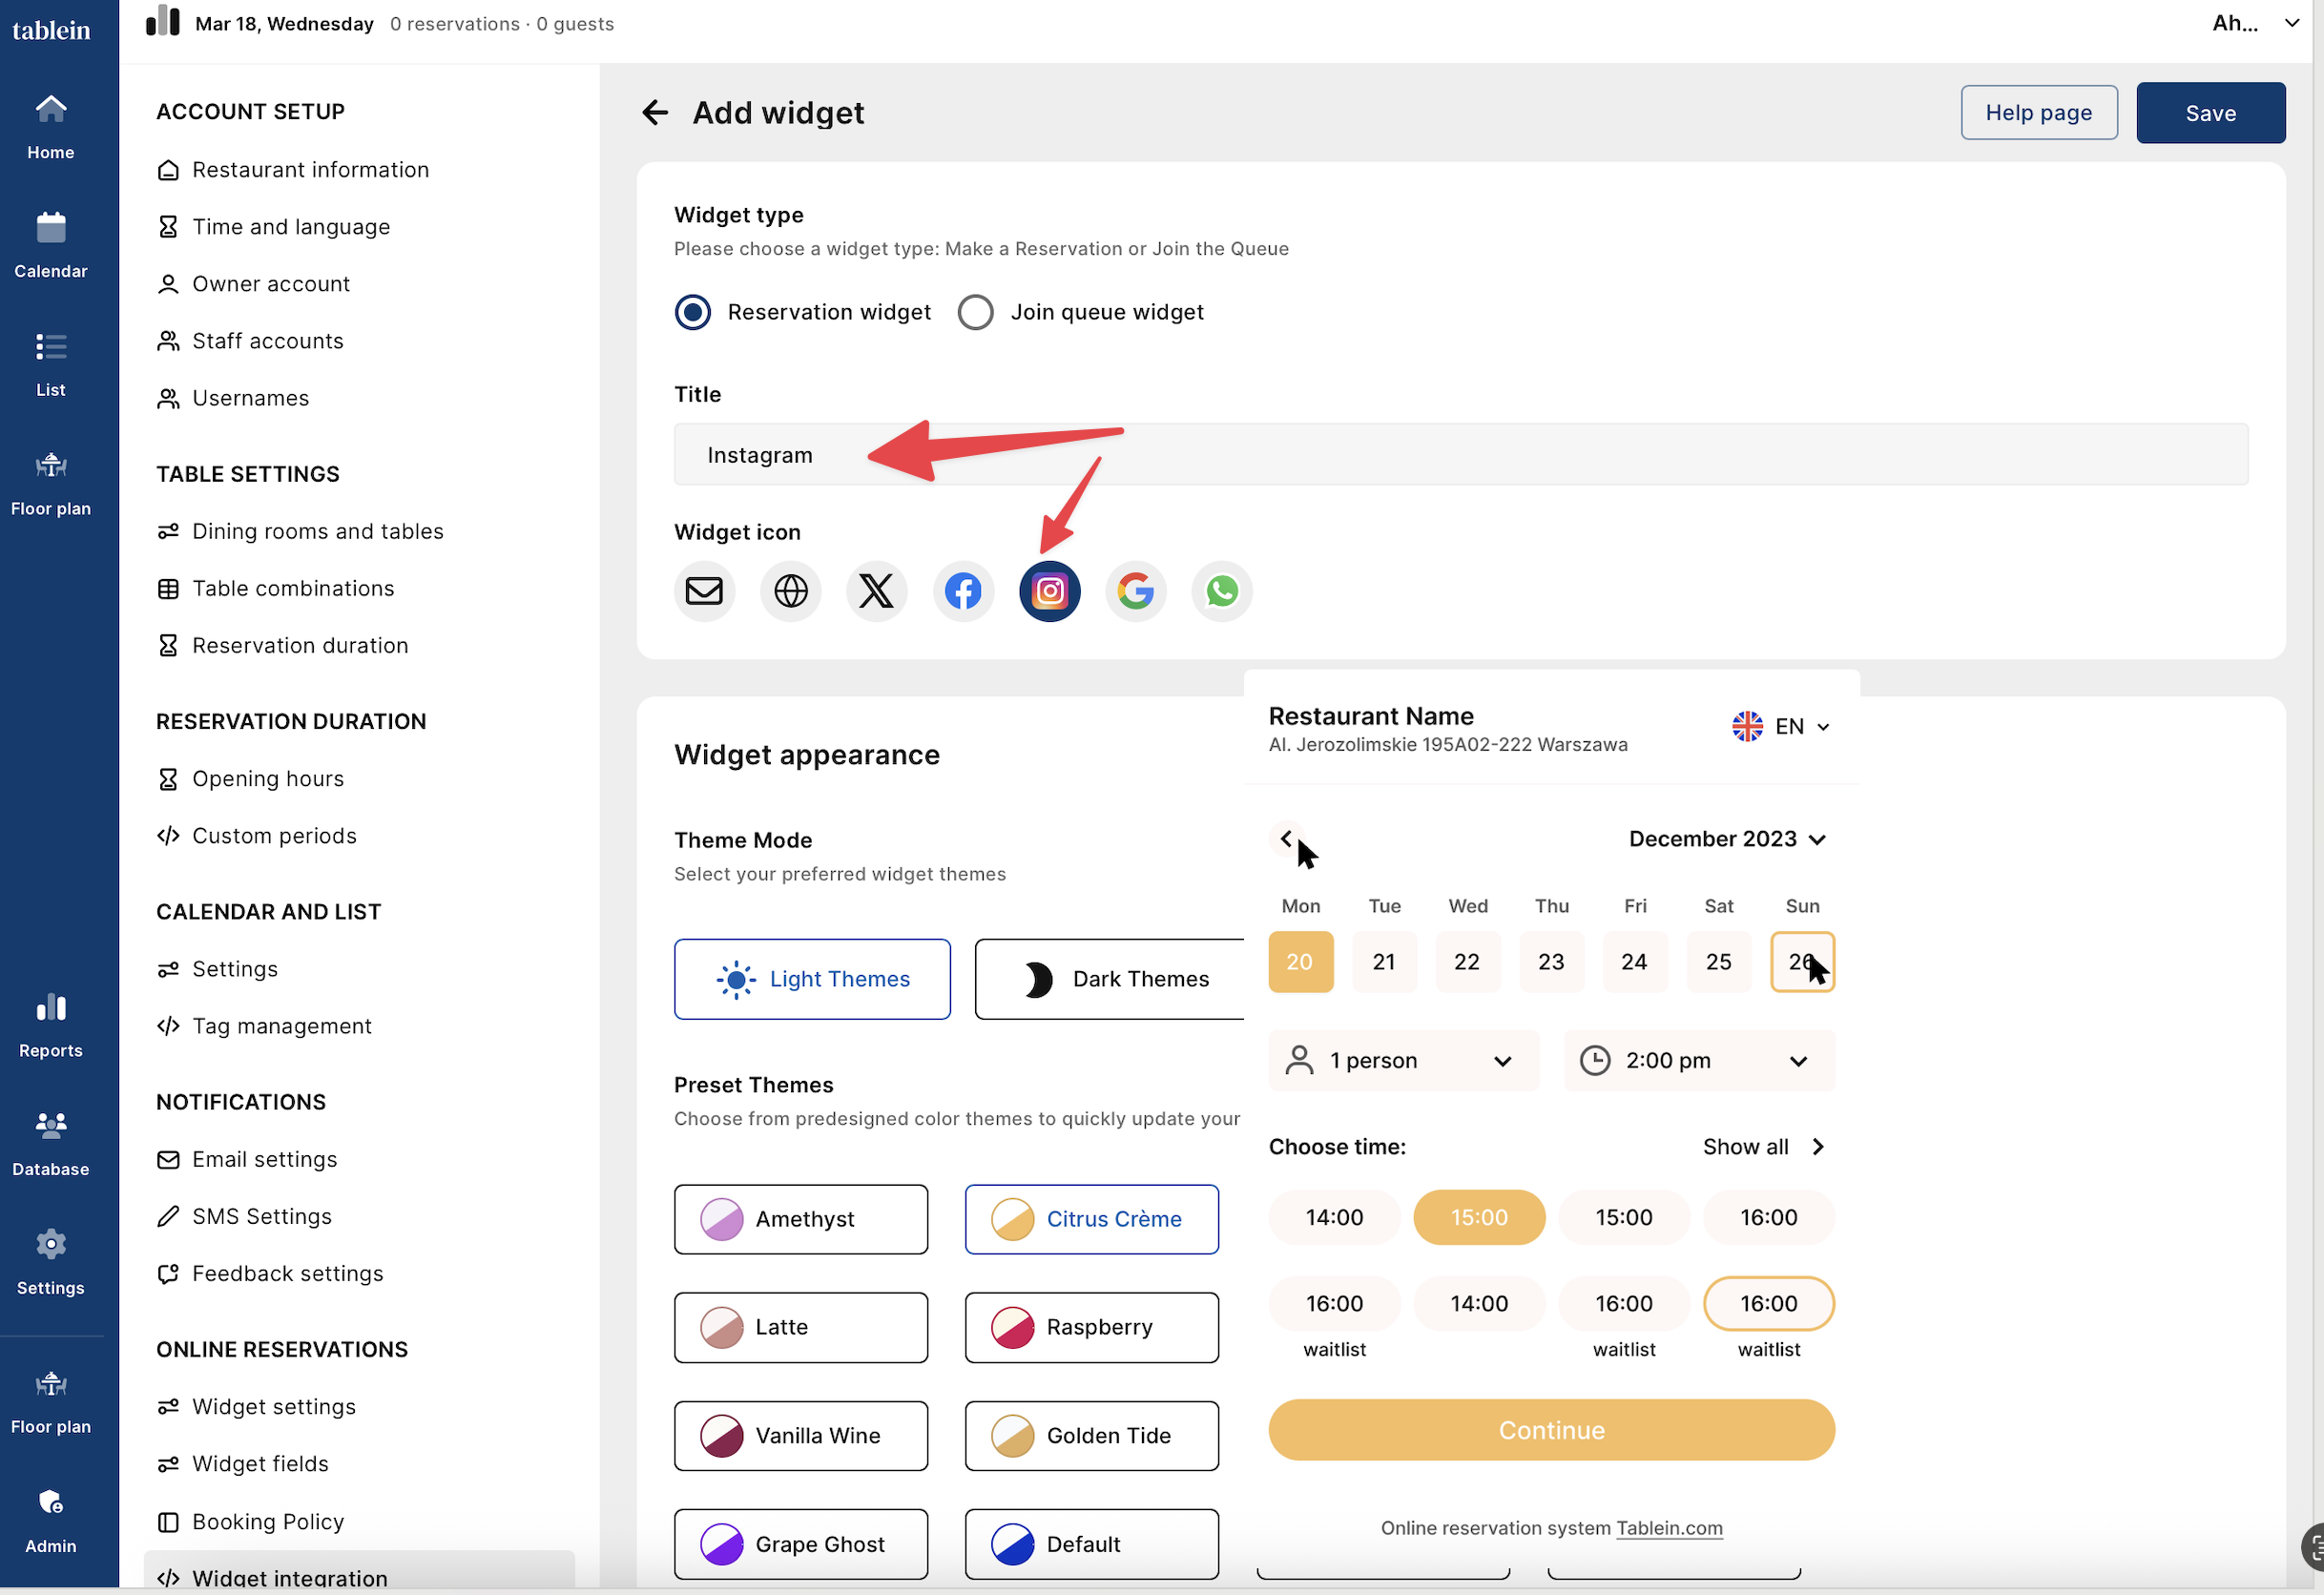Expand the 1 person guest dropdown
The width and height of the screenshot is (2324, 1595).
pos(1403,1060)
